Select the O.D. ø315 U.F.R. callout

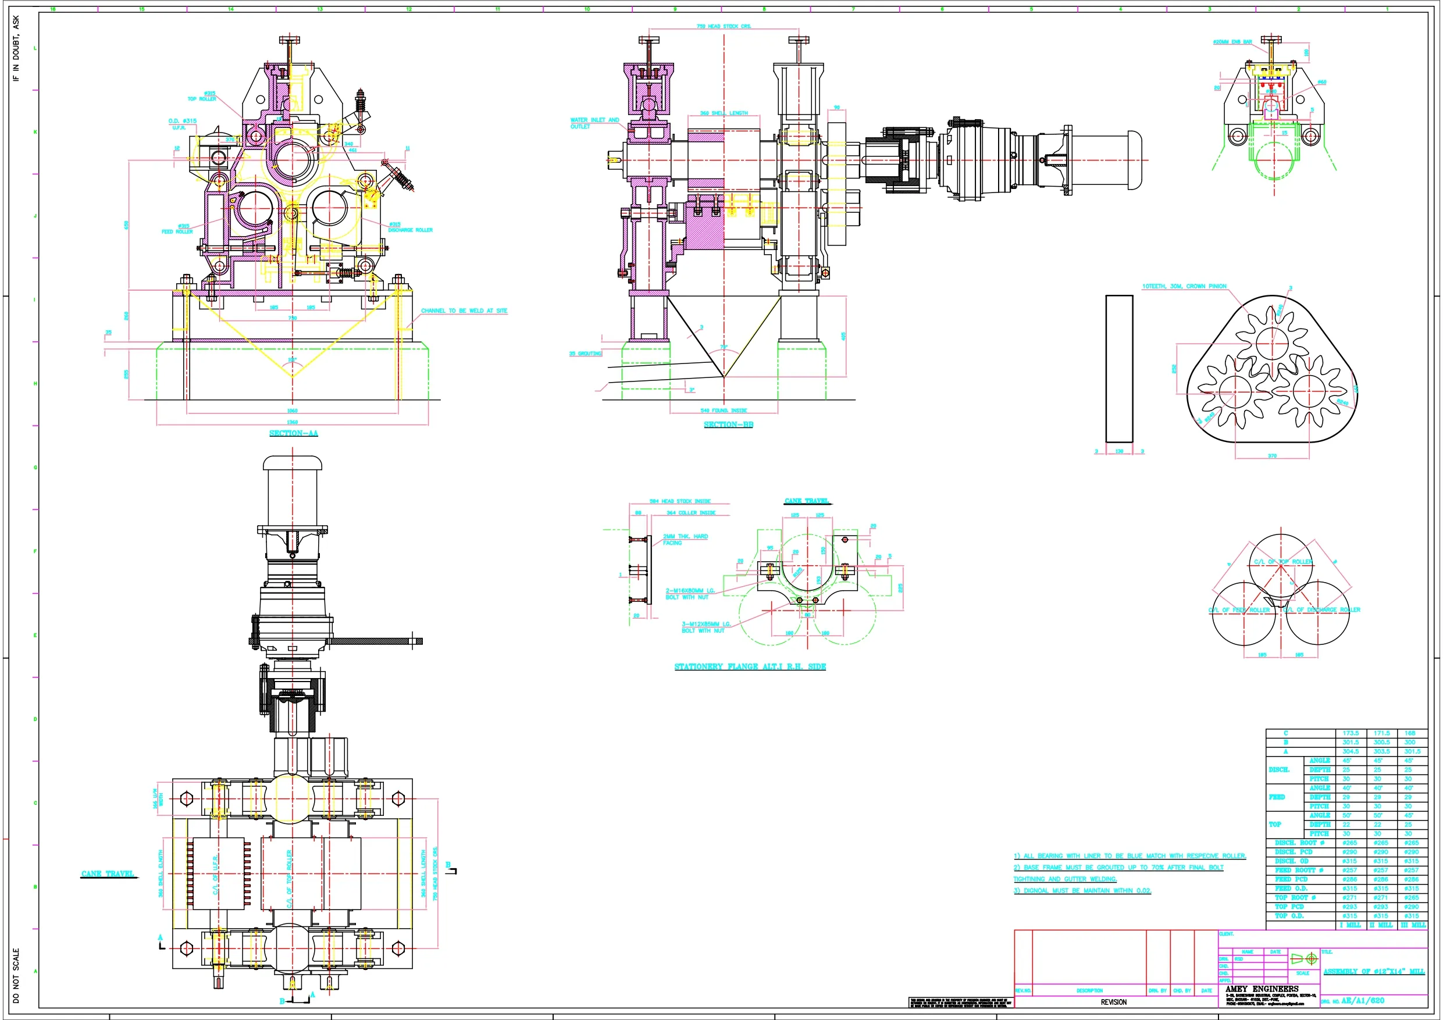click(182, 124)
